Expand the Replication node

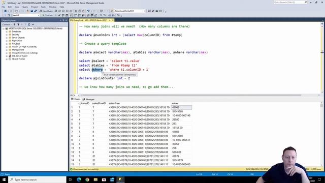point(7,41)
